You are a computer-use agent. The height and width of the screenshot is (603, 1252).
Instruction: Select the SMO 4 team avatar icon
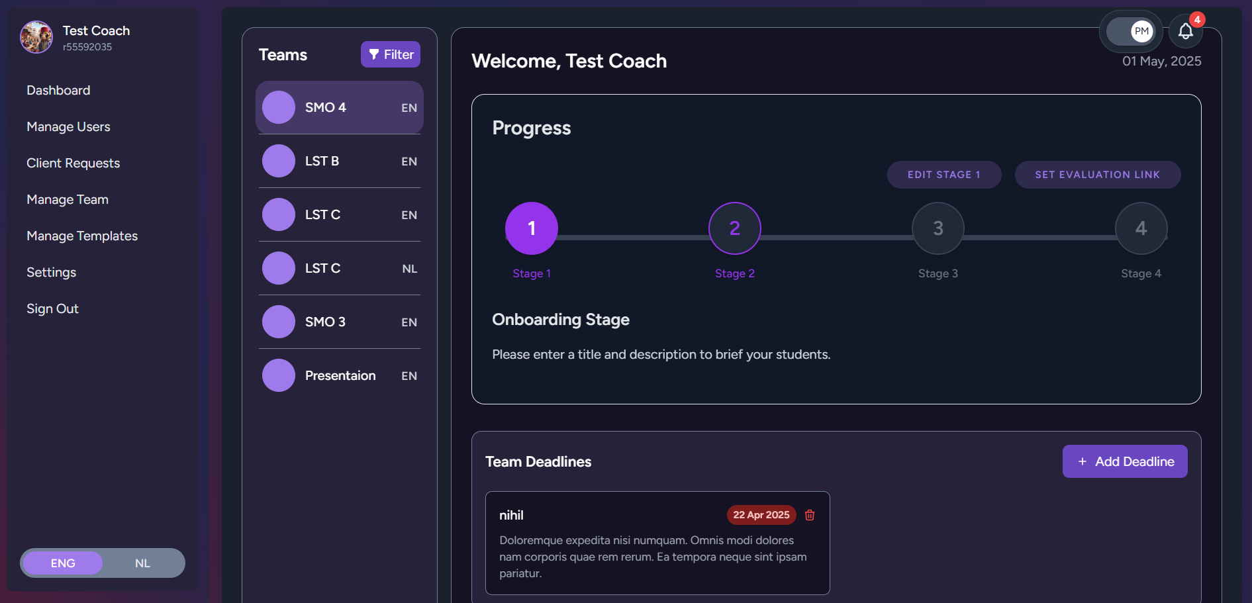click(279, 107)
